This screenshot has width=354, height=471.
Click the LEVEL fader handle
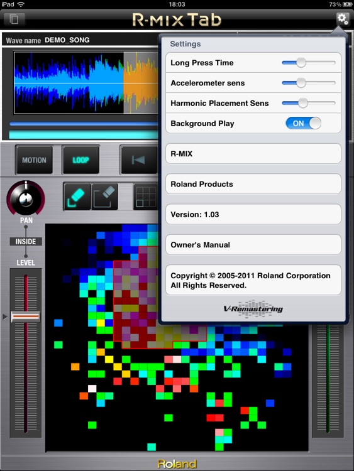pyautogui.click(x=26, y=317)
